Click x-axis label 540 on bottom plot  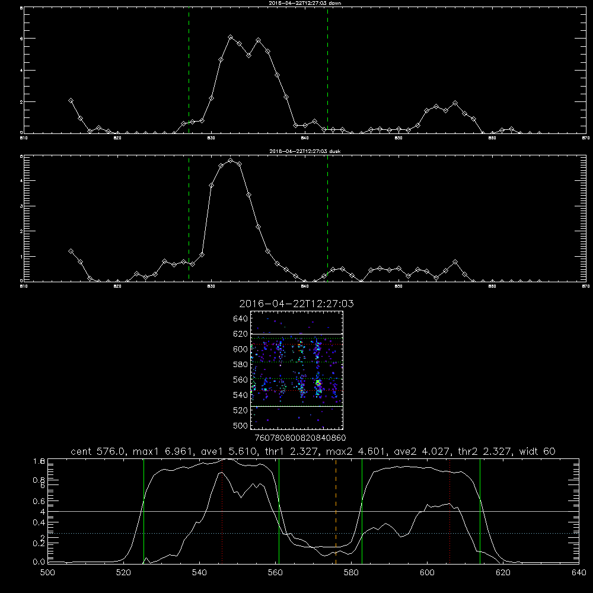tap(199, 573)
